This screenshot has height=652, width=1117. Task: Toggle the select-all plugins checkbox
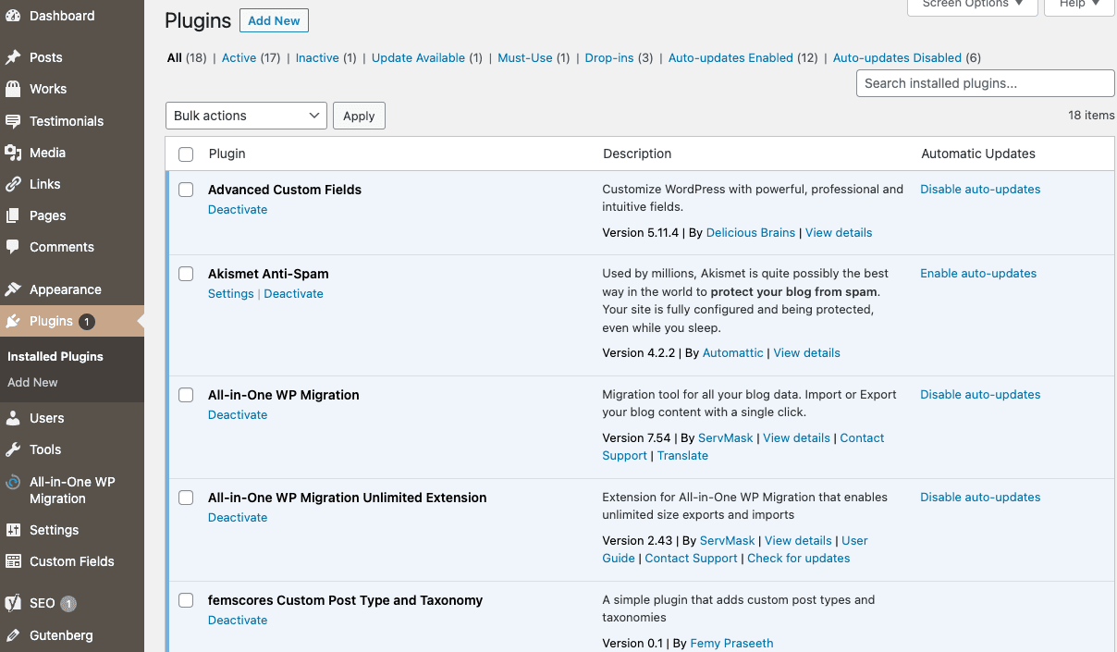(x=185, y=154)
